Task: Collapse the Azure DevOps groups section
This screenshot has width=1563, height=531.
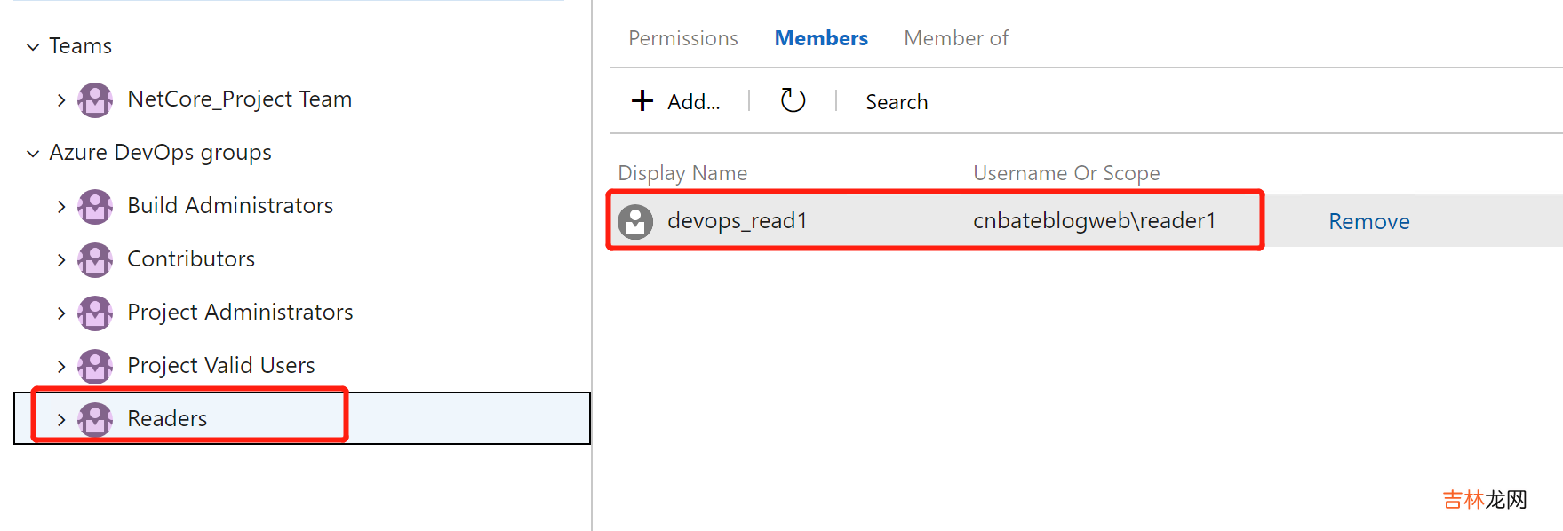Action: (x=33, y=154)
